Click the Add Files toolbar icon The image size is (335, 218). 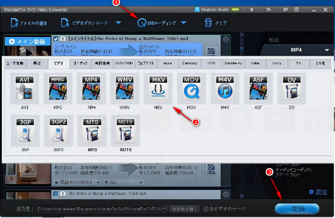point(14,23)
